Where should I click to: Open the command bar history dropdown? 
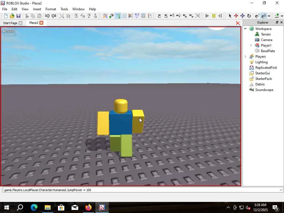281,190
